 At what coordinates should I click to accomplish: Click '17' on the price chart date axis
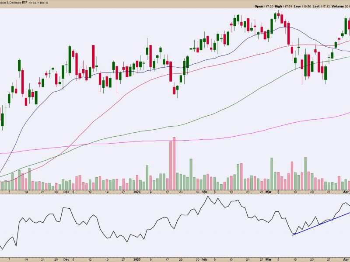[x=167, y=192]
